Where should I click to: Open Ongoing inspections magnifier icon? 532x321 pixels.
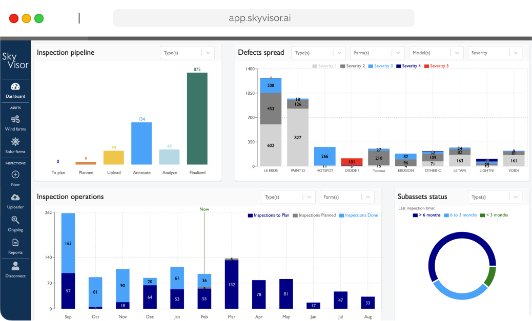[x=15, y=220]
